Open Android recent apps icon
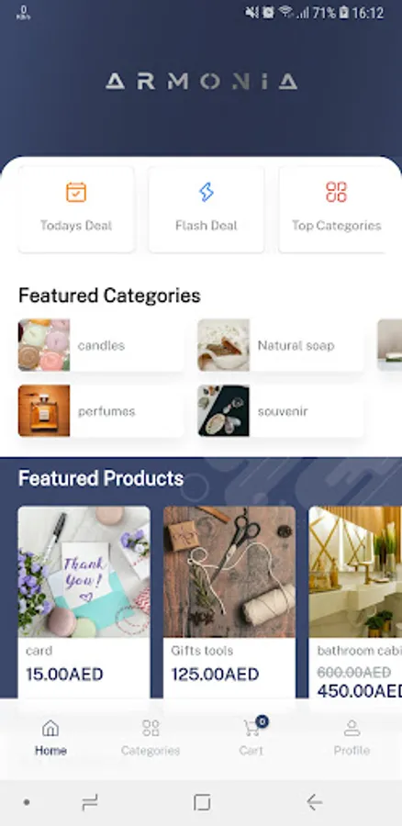 (90, 802)
